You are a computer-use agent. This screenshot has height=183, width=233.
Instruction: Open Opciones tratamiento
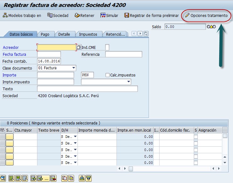[x=206, y=15]
